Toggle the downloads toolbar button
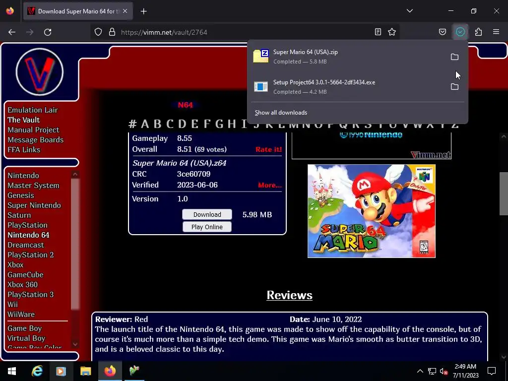The height and width of the screenshot is (381, 508). click(460, 32)
